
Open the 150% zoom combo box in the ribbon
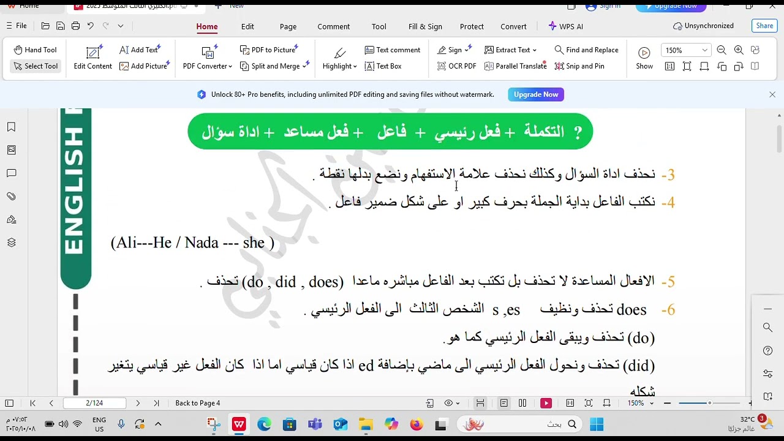click(x=686, y=50)
